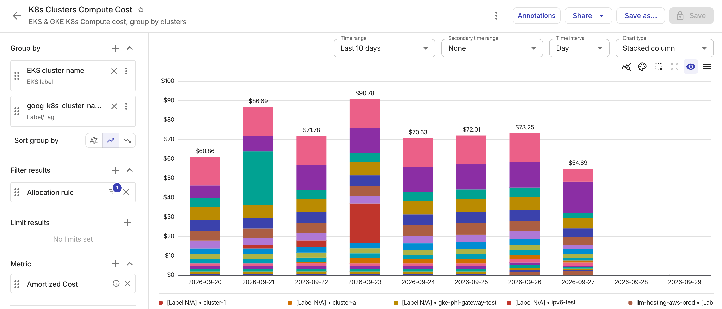
Task: Add a new Group by dimension
Action: (x=115, y=48)
